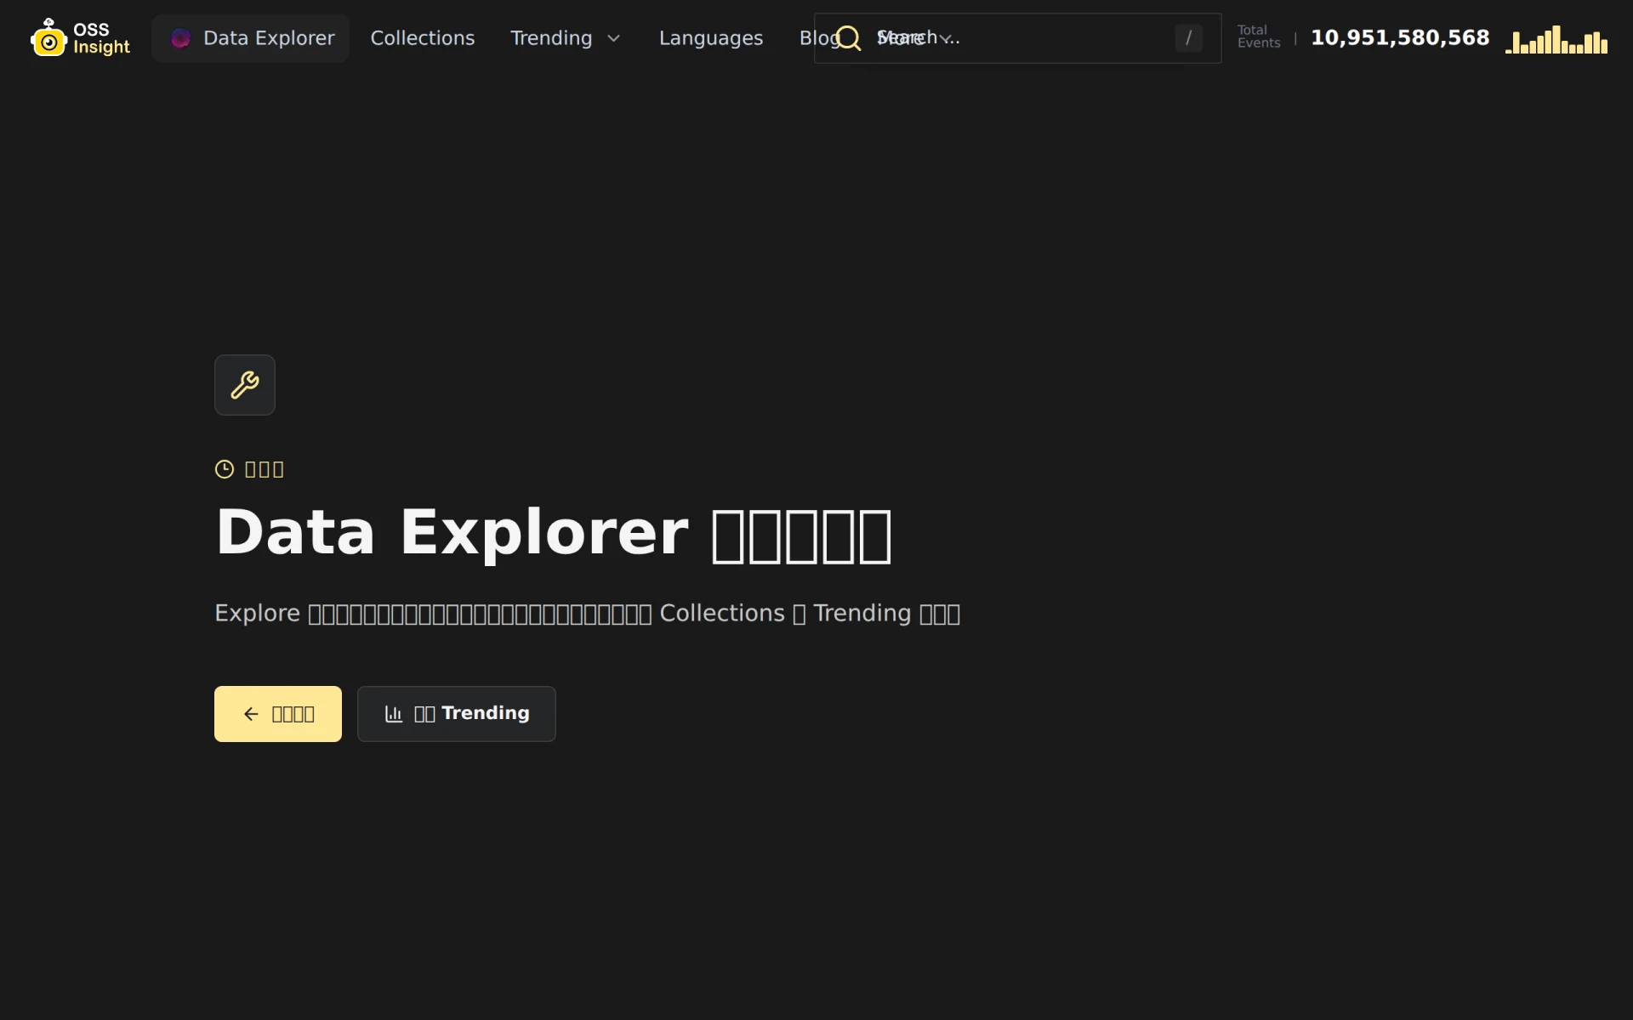This screenshot has width=1633, height=1020.
Task: Click the purple Data Explorer orb icon
Action: (180, 38)
